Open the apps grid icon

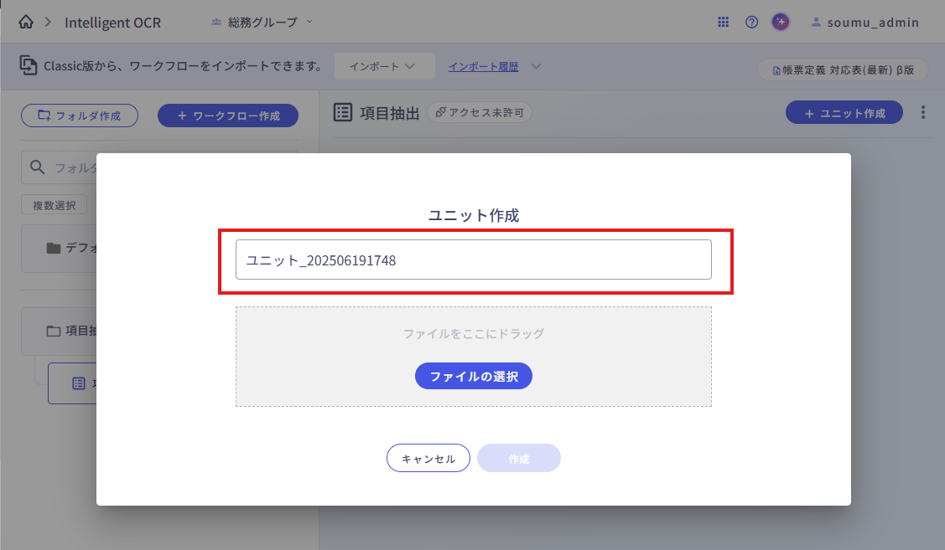pos(724,23)
